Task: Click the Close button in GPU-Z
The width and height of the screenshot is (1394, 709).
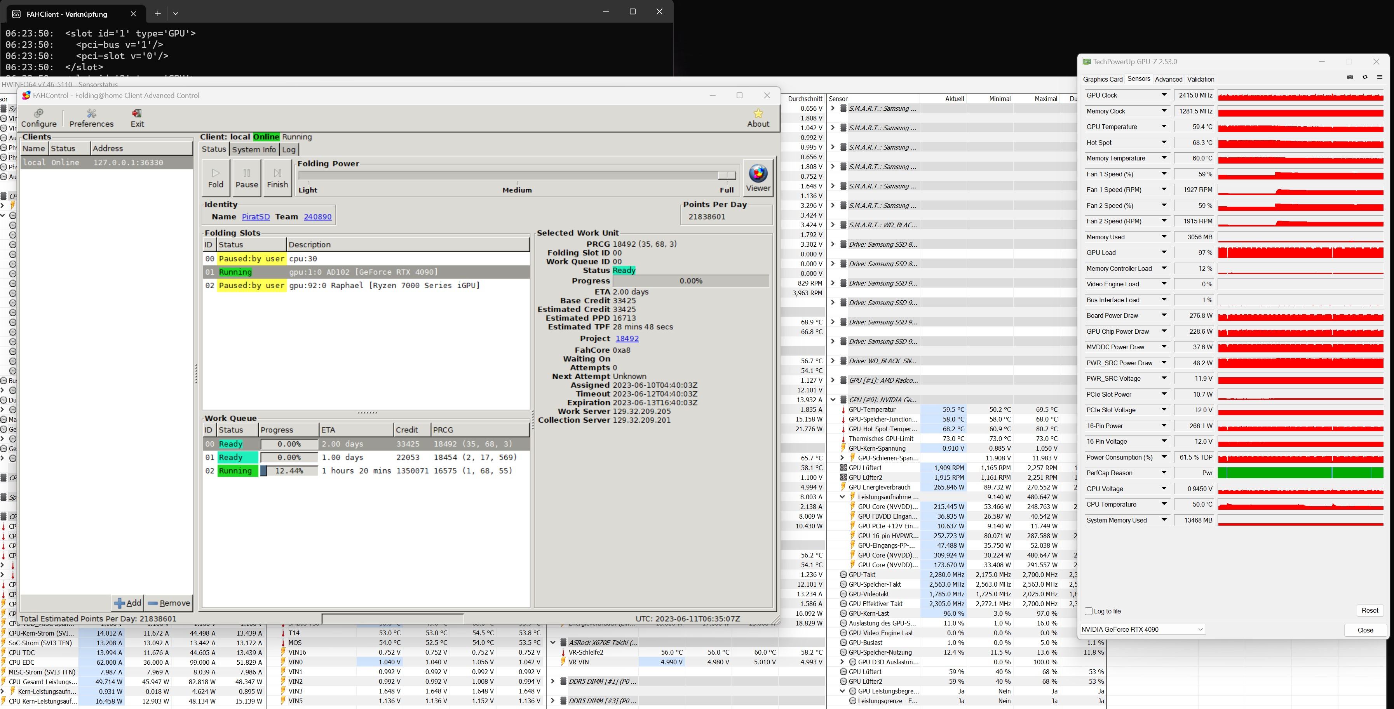Action: click(x=1365, y=630)
